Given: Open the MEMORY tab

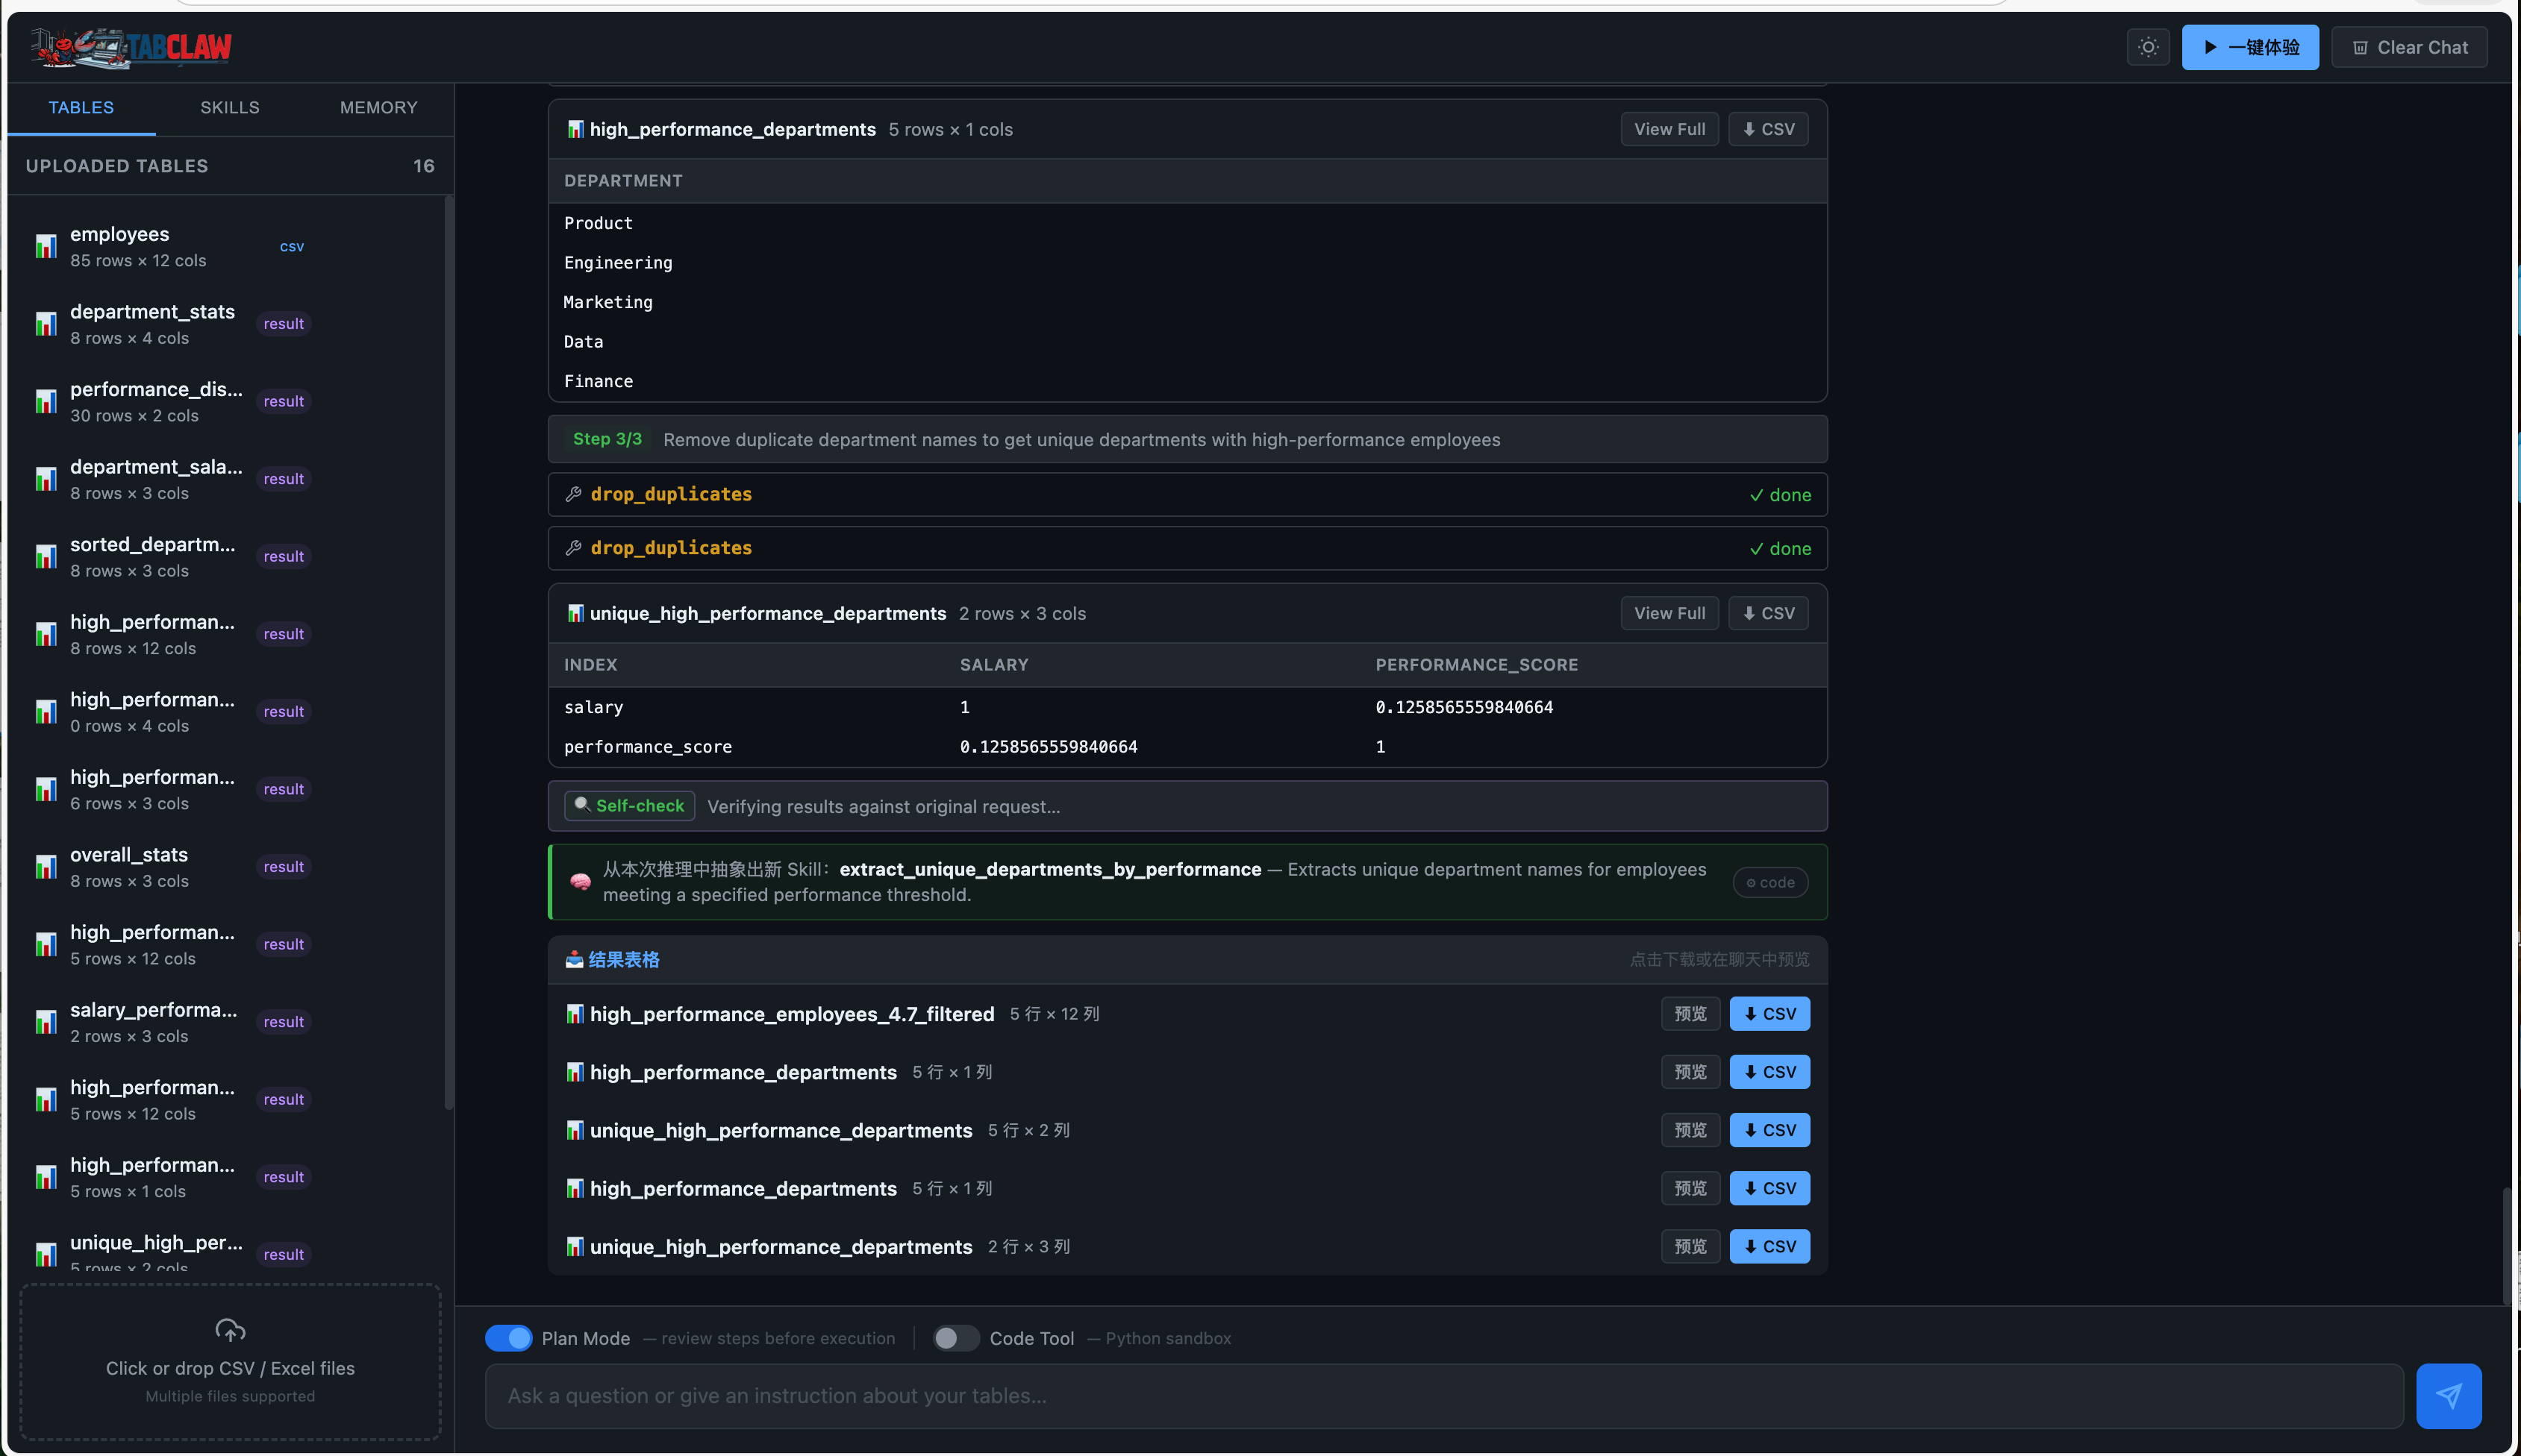Looking at the screenshot, I should point(378,107).
